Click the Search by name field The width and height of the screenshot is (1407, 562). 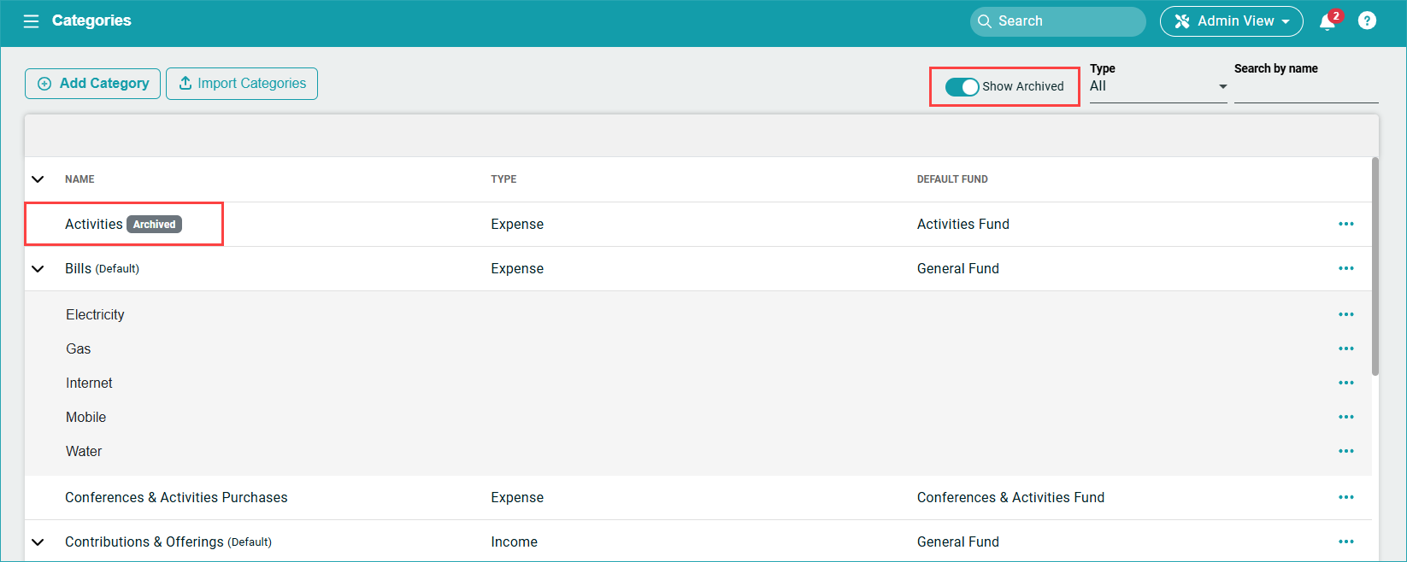click(x=1305, y=88)
